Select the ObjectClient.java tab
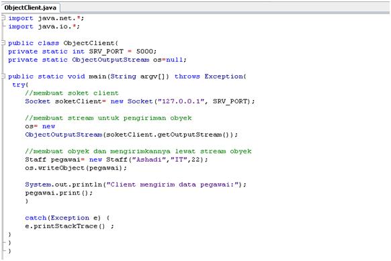Image resolution: width=391 pixels, height=261 pixels. [30, 8]
